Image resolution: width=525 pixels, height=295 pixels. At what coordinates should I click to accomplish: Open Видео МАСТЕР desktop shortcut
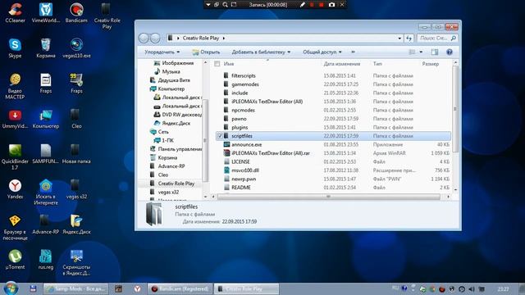tap(15, 86)
